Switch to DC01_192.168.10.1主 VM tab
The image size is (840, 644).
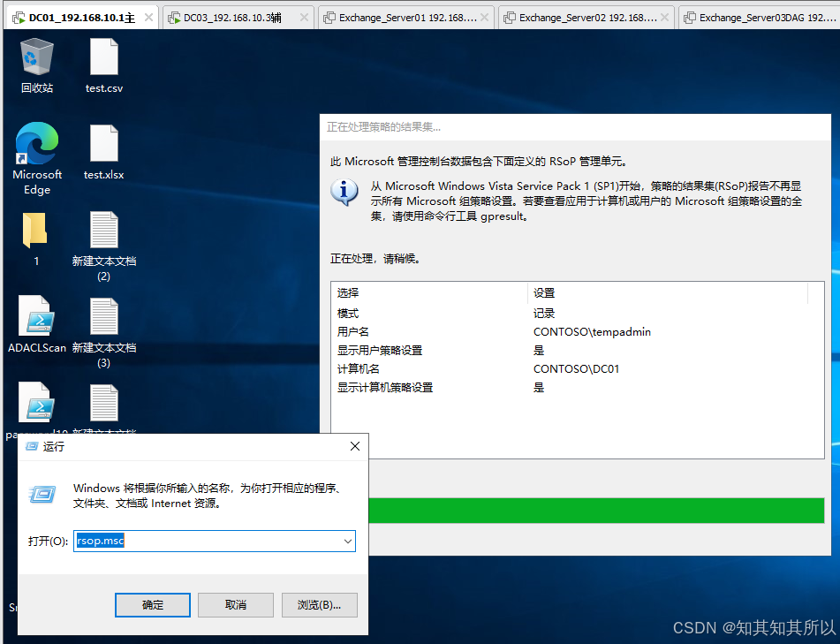pos(81,18)
